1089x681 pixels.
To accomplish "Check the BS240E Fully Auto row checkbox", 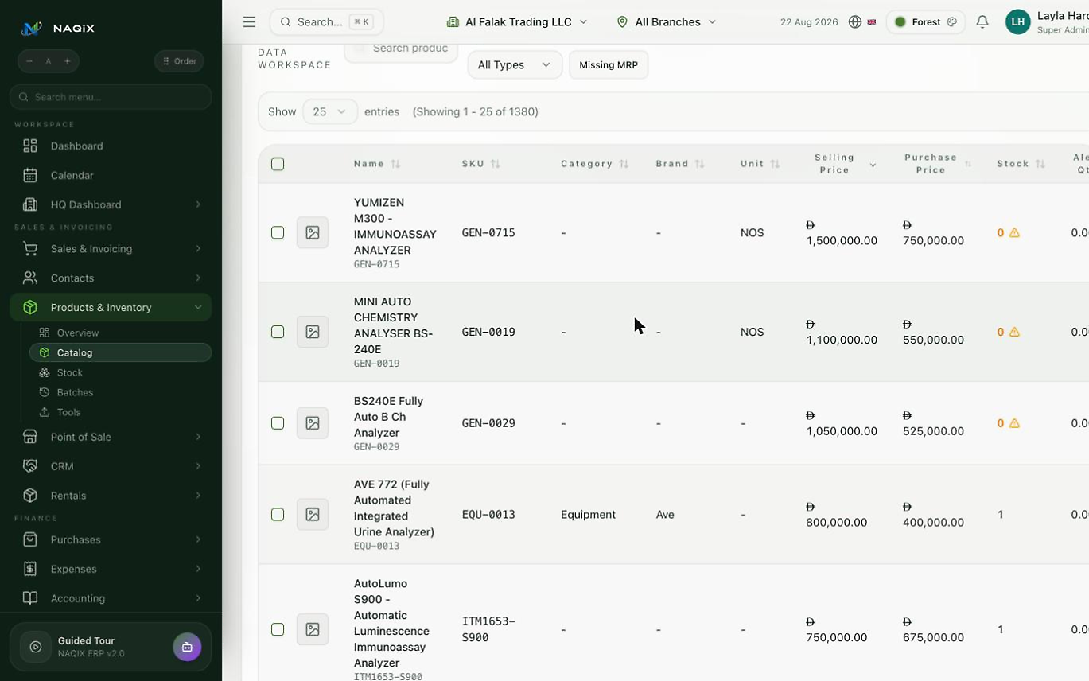I will (278, 423).
